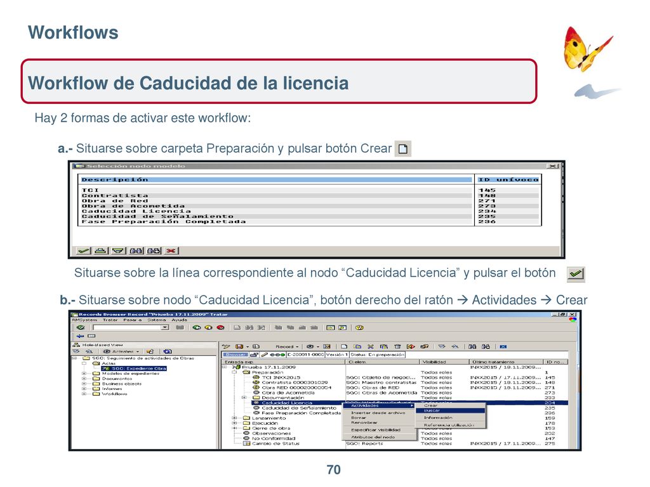
Task: Open the Ayuda menu
Action: click(180, 320)
